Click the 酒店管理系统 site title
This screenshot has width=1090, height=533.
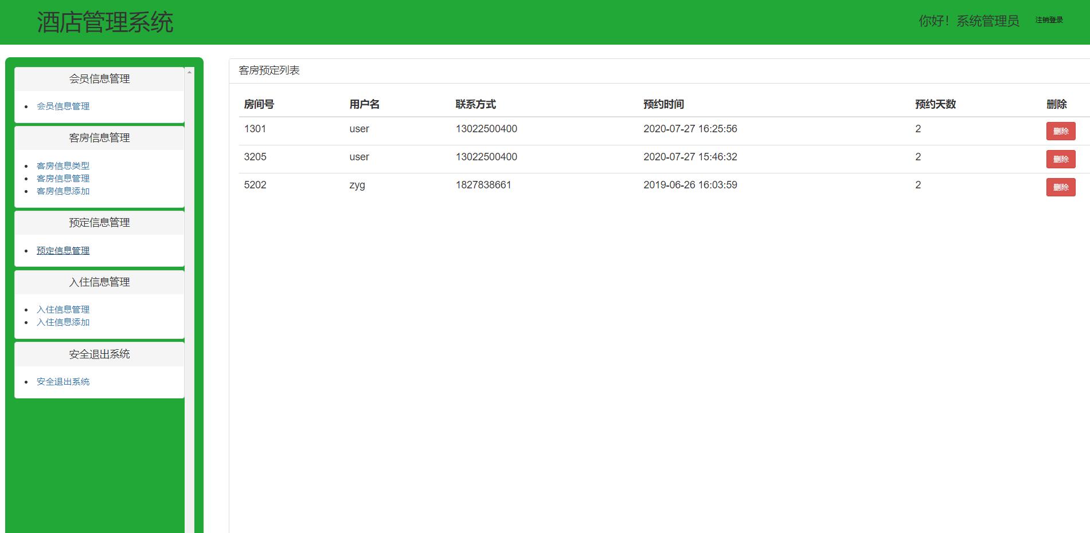[x=105, y=22]
